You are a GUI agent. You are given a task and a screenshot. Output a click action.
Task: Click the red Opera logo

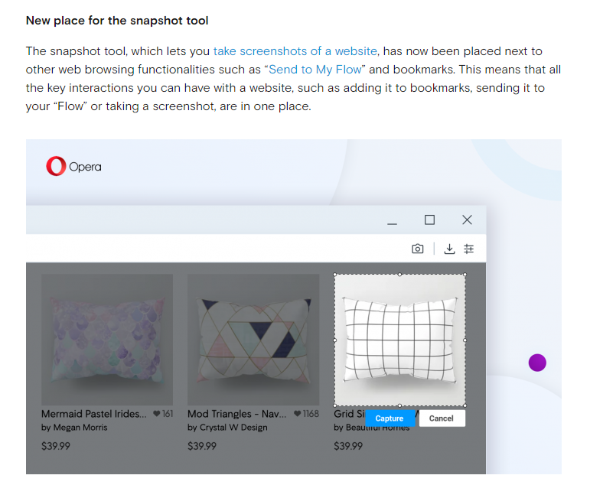[x=56, y=166]
